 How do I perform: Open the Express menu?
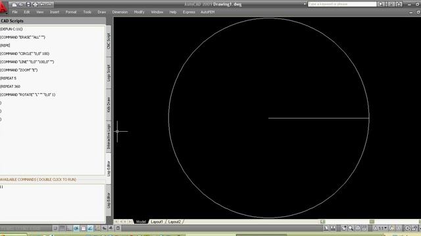click(x=189, y=12)
